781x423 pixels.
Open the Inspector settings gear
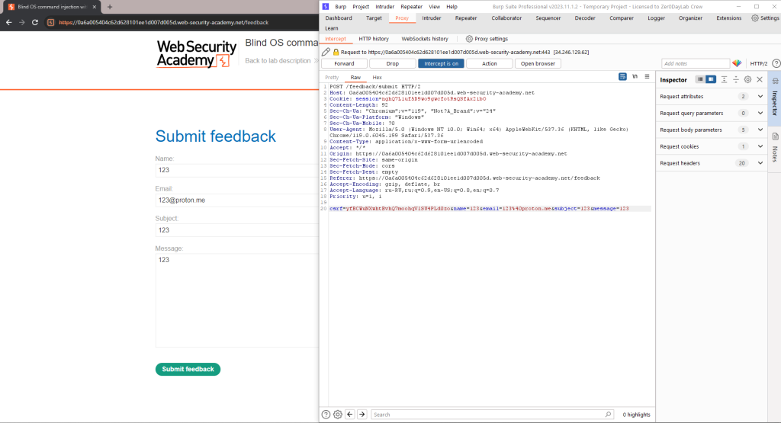pyautogui.click(x=747, y=79)
